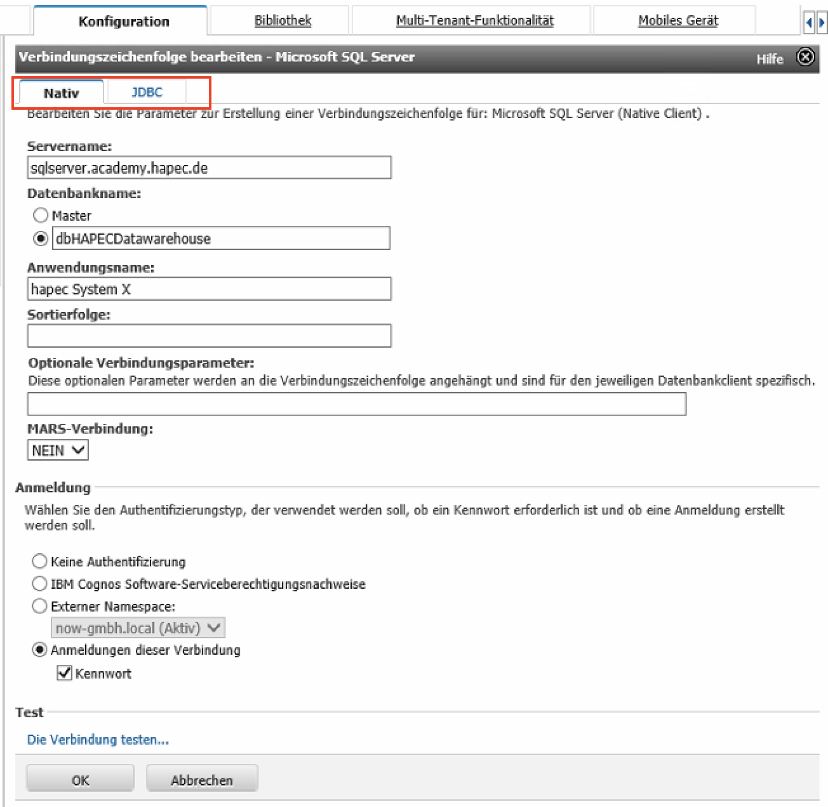Uncheck the Kennwort checkbox
The image size is (828, 807).
pos(64,673)
